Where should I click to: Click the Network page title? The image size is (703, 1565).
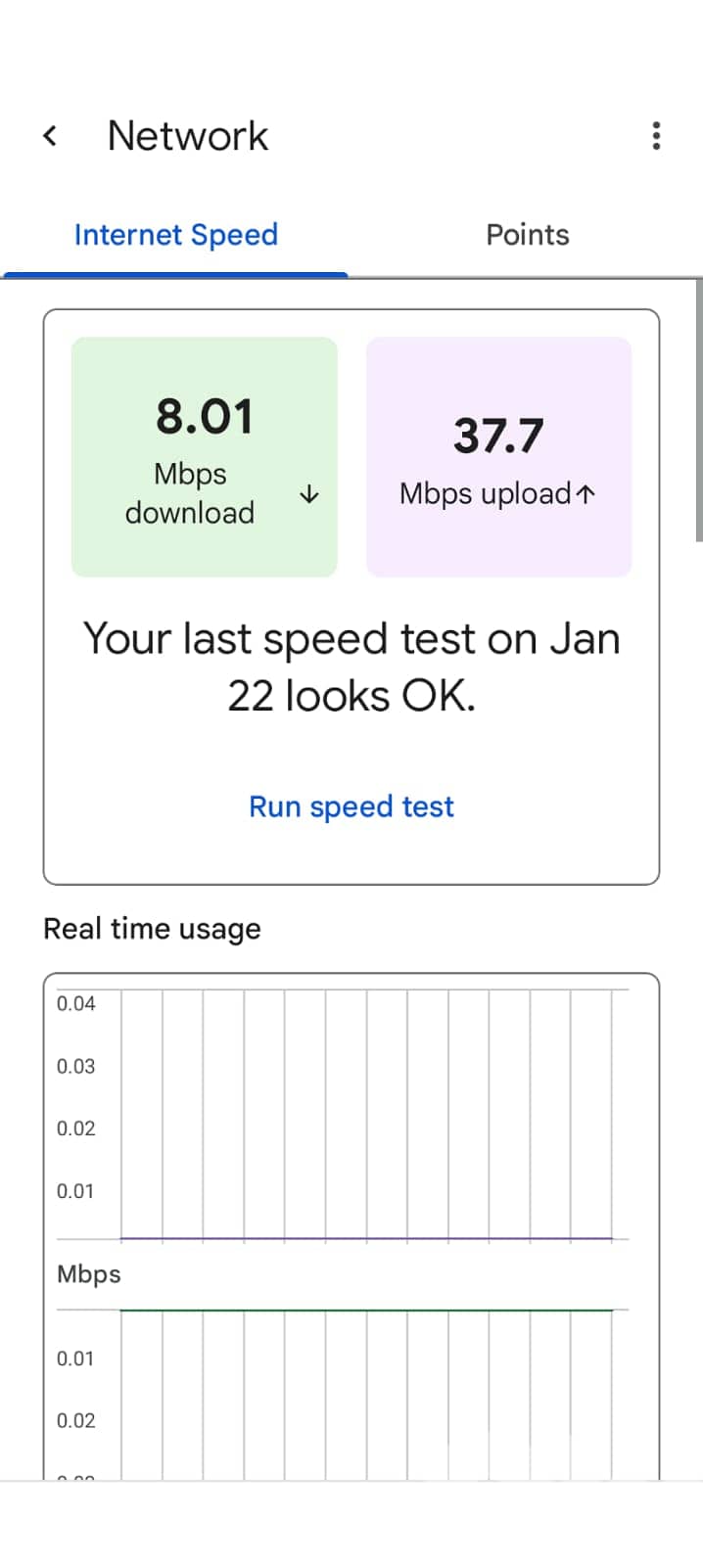coord(188,136)
